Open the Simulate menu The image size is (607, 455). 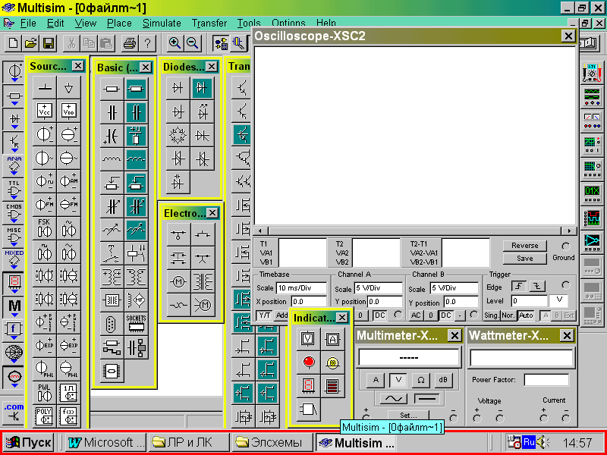pos(162,24)
